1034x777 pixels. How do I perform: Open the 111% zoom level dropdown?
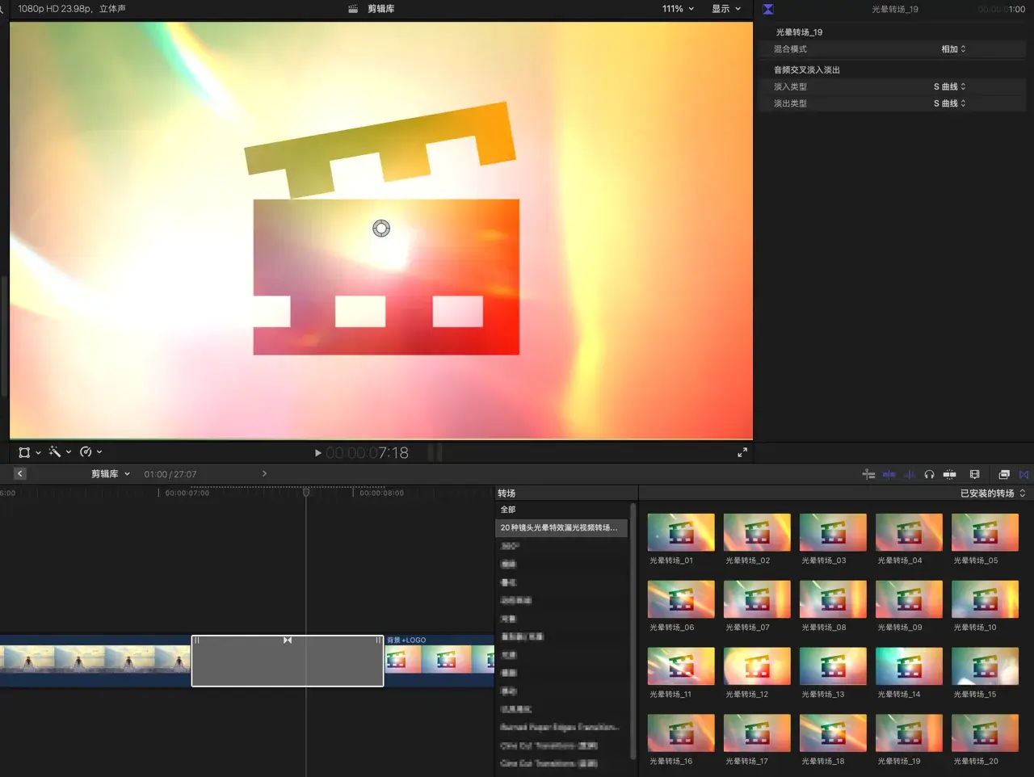[678, 9]
